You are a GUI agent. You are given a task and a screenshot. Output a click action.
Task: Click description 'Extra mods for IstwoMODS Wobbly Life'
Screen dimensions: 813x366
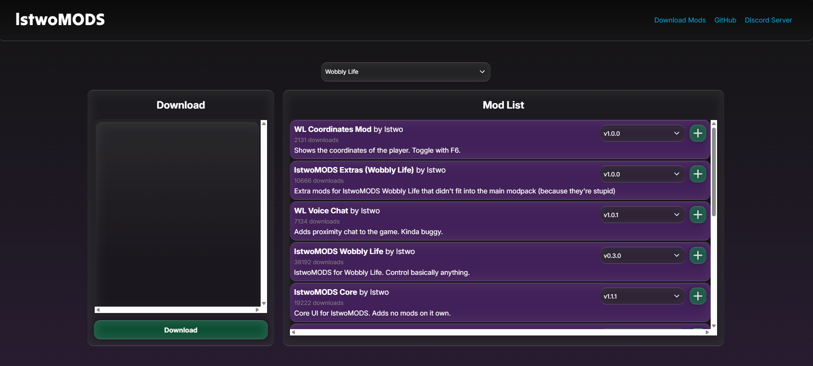click(455, 191)
